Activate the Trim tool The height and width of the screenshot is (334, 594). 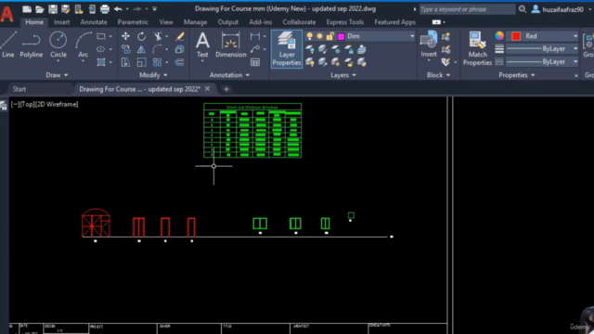[158, 36]
